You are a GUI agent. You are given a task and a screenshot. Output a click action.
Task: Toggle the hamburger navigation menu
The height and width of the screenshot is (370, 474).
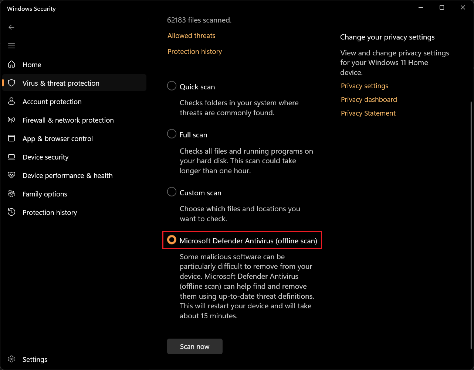tap(11, 46)
